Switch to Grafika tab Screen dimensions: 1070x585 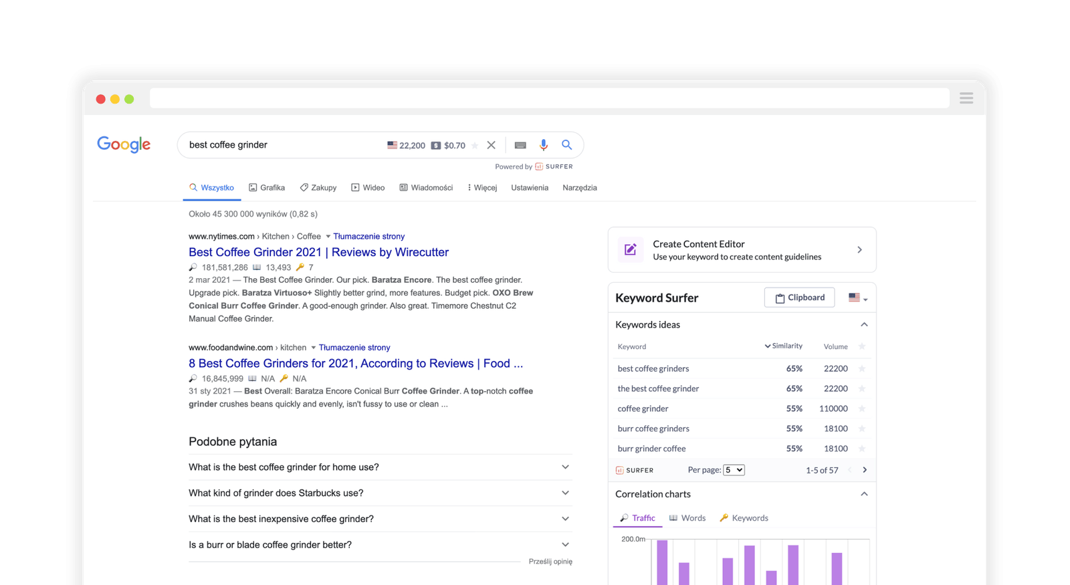[x=267, y=188]
